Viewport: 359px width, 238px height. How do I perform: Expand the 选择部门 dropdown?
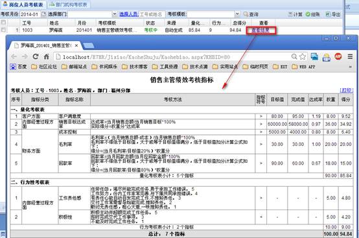(115, 14)
